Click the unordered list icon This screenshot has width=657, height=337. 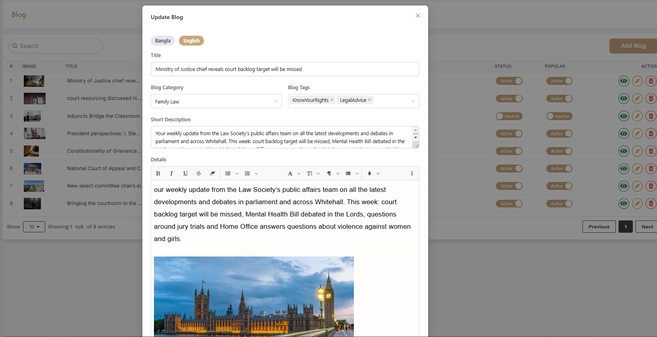pos(228,174)
